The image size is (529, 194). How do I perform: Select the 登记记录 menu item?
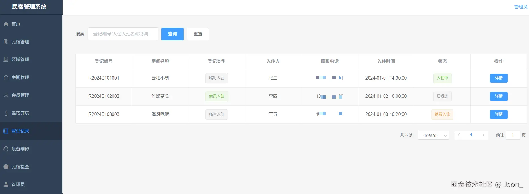pos(31,131)
